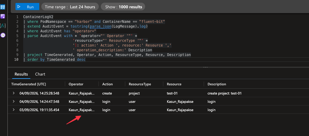Image resolution: width=309 pixels, height=136 pixels.
Task: Select Operator cell in the 14:25:28 row
Action: point(81,93)
